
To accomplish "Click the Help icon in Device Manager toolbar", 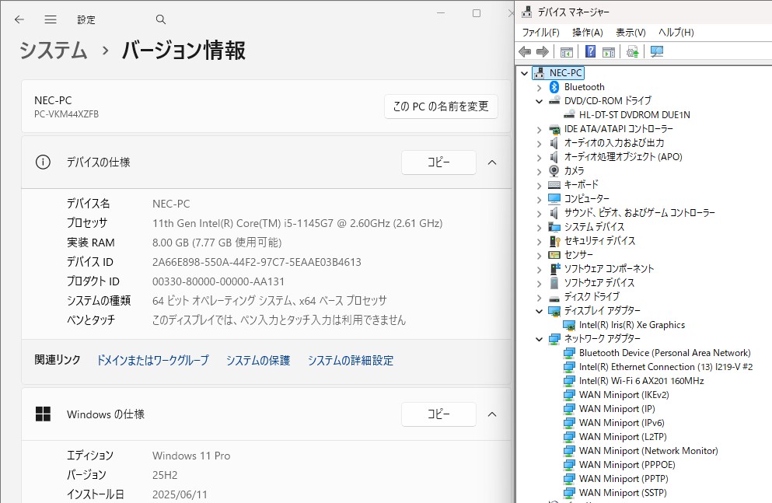I will coord(590,51).
